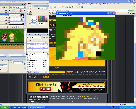Select the fill color bucket control
This screenshot has width=136, height=109.
28,12
